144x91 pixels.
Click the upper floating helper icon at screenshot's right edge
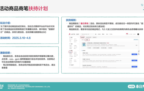point(139,51)
